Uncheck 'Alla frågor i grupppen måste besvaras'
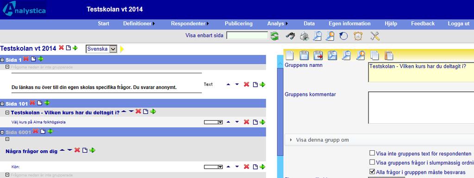 (x=372, y=172)
